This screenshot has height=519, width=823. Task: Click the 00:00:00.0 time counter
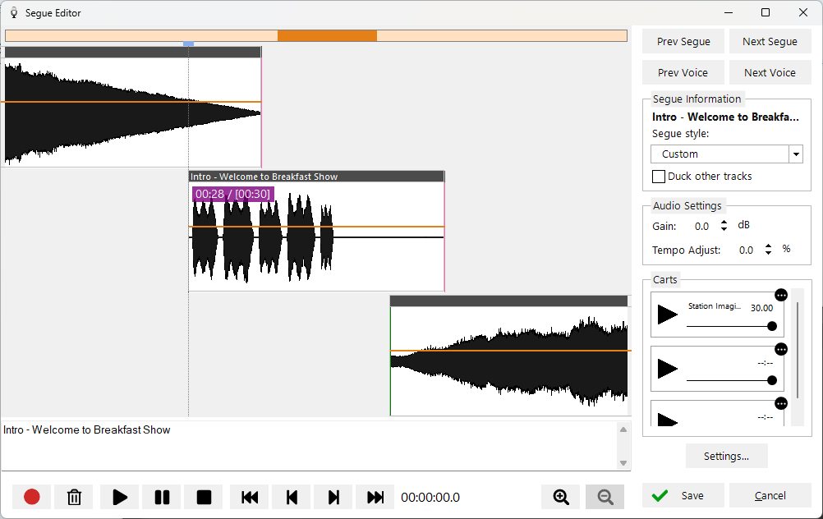coord(430,498)
